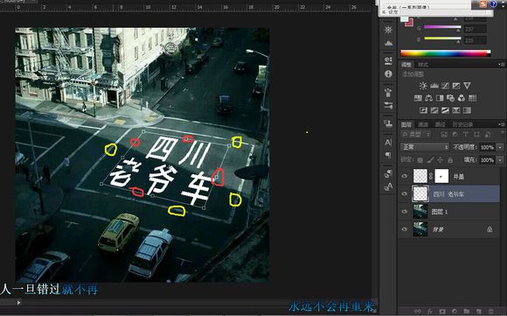The width and height of the screenshot is (507, 316).
Task: Add a Color Balance adjustment layer
Action: point(428,98)
